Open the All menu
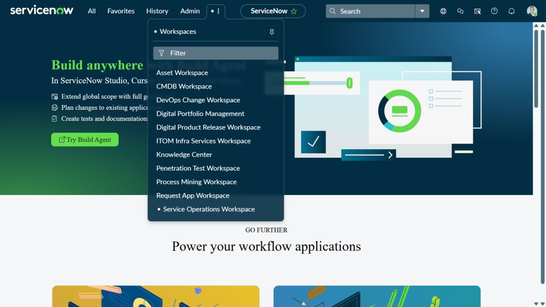The width and height of the screenshot is (546, 307). point(92,11)
